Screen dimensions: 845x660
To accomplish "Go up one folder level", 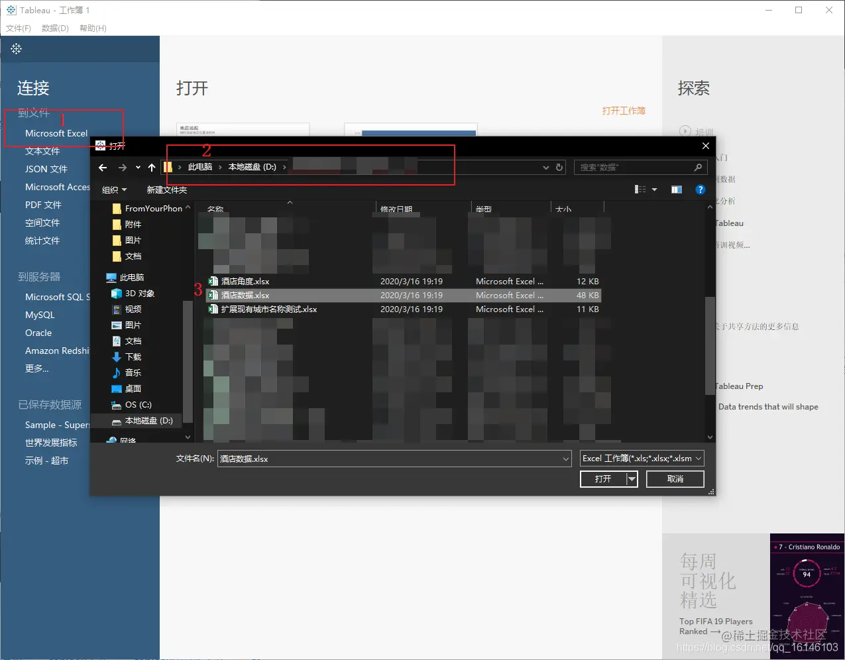I will [x=152, y=168].
